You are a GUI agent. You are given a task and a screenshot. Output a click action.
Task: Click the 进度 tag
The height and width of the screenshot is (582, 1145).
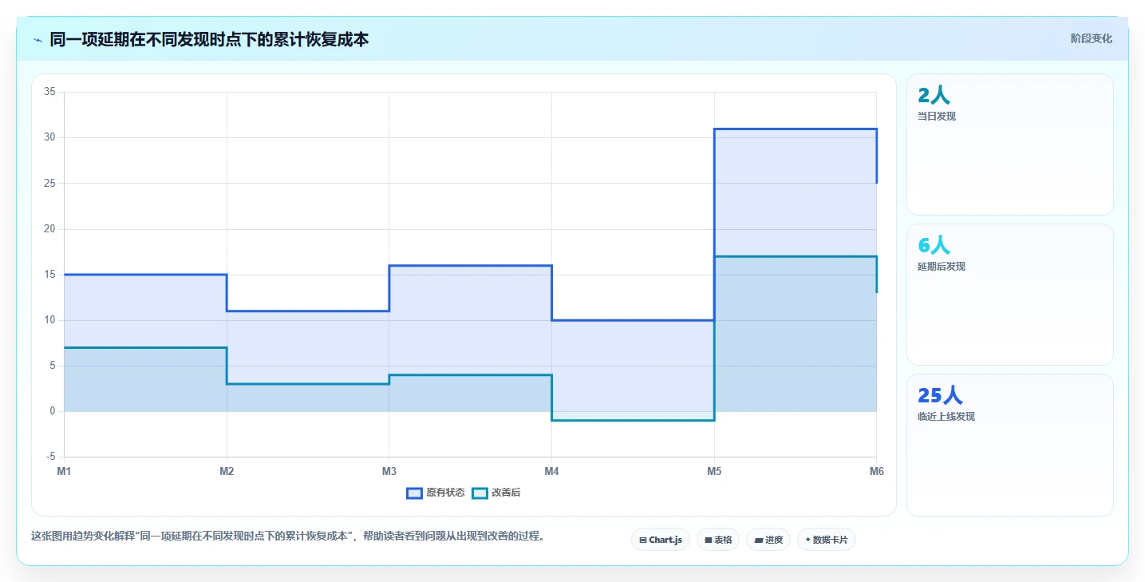click(x=768, y=540)
